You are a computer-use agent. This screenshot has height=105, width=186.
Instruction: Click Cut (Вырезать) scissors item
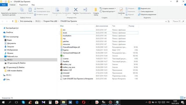click(39, 8)
